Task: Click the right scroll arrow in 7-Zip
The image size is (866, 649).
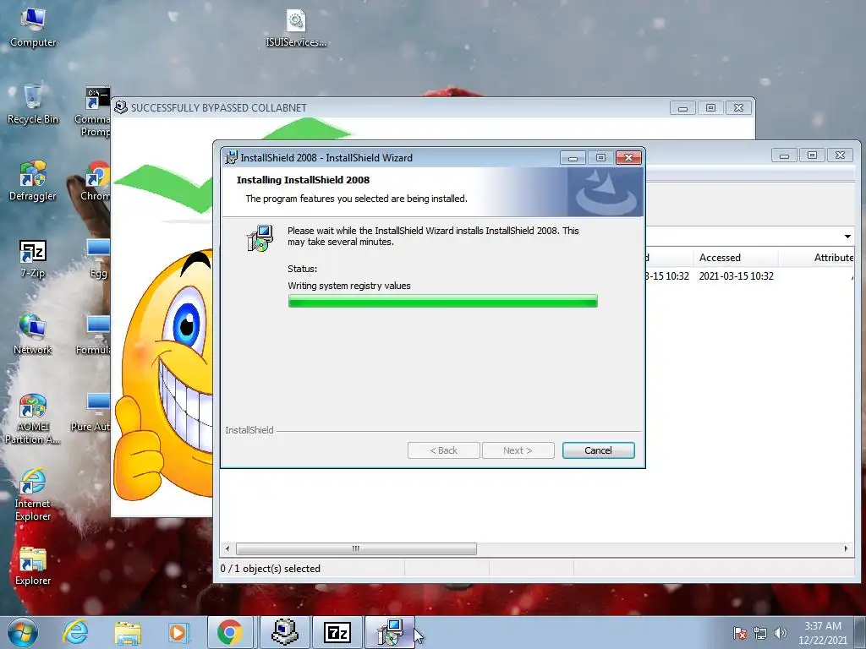Action: pos(846,548)
